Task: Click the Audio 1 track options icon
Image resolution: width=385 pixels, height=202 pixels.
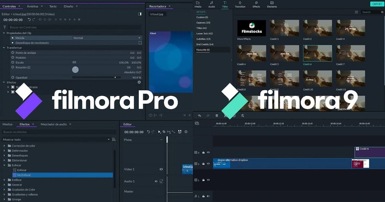Action: pos(161,181)
